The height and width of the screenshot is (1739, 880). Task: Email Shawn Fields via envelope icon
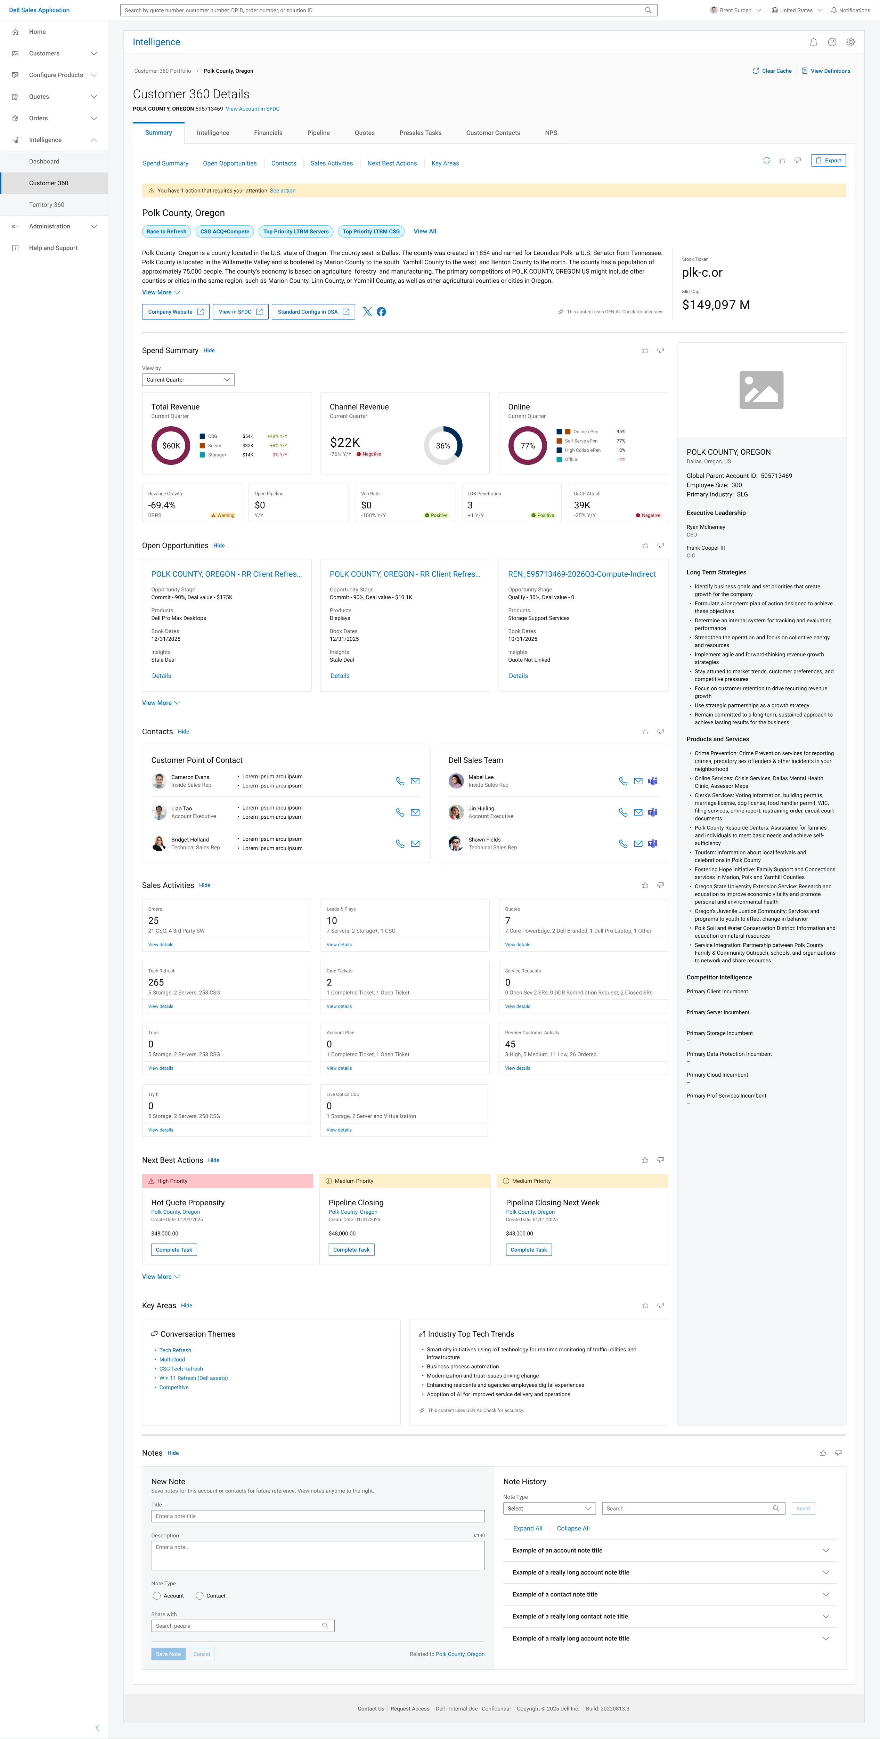[638, 844]
